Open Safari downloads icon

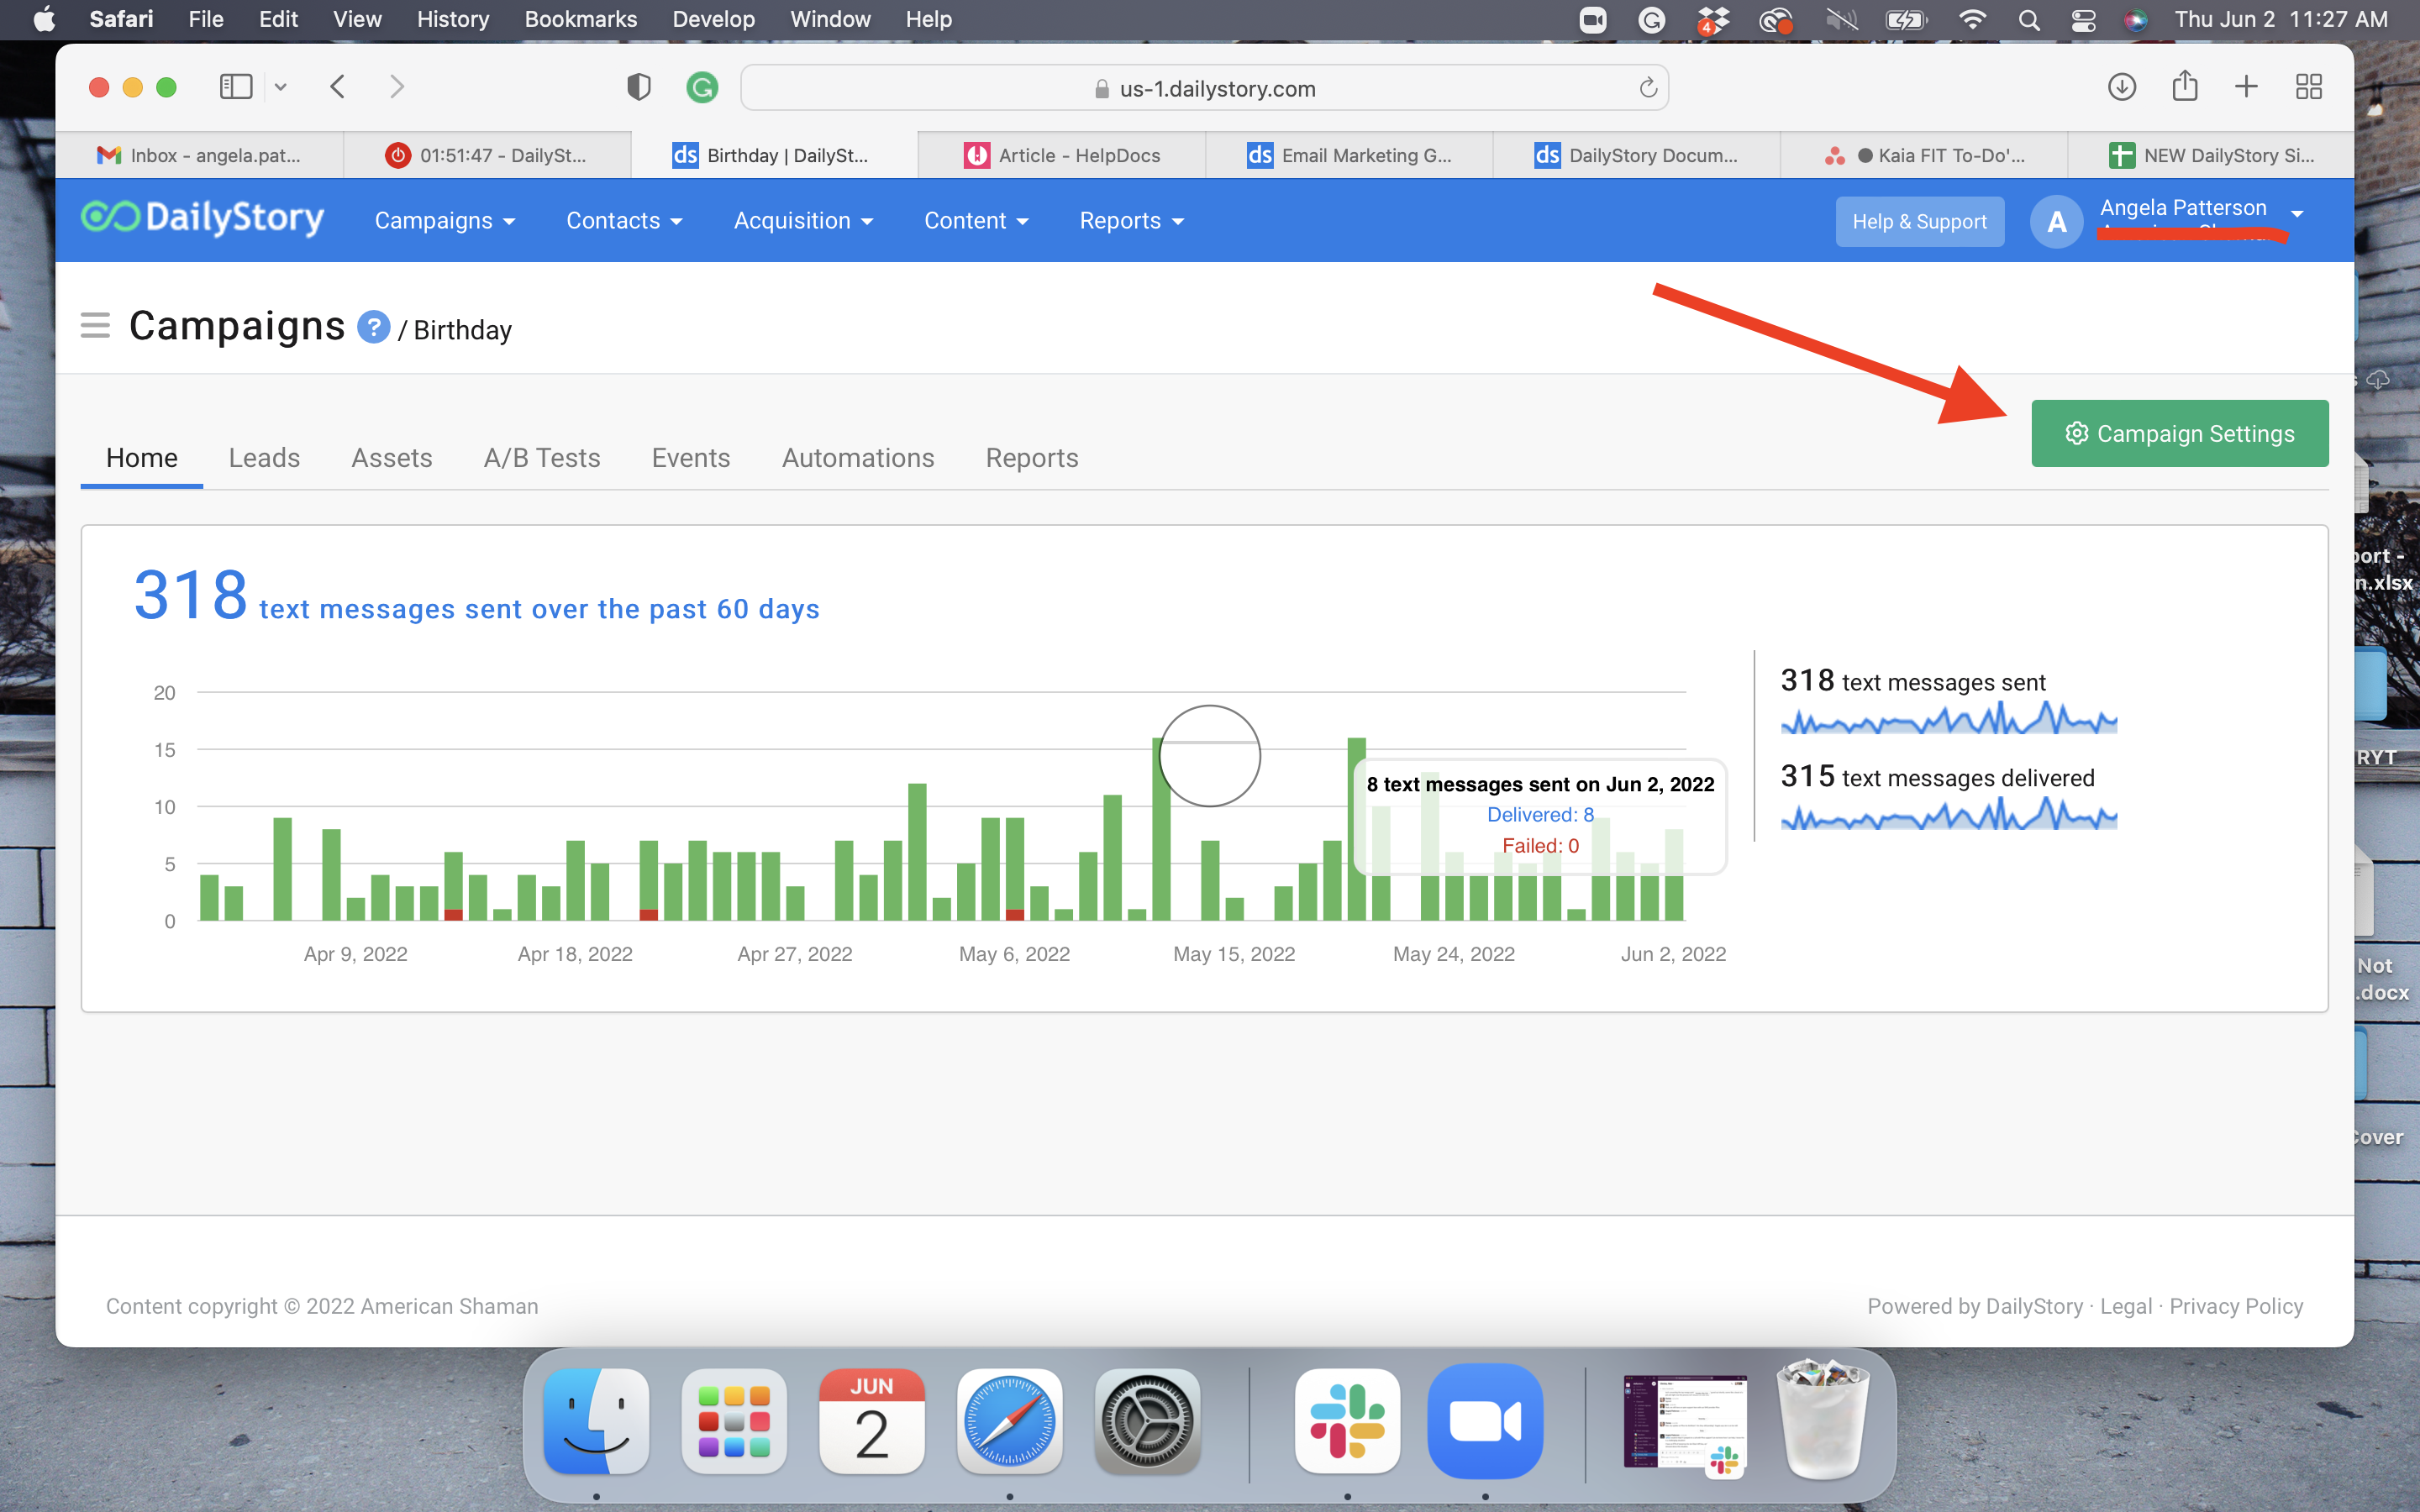(x=2121, y=87)
